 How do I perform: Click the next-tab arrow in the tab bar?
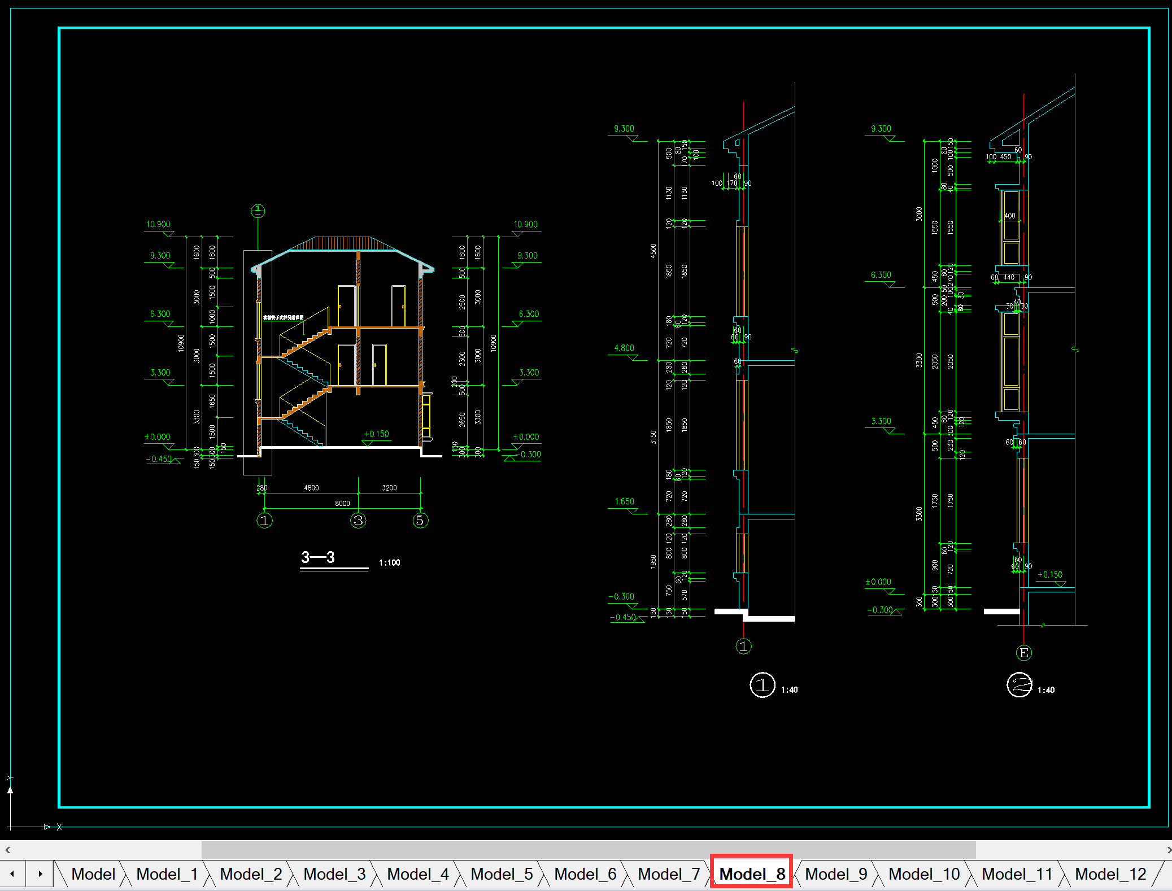pos(40,873)
